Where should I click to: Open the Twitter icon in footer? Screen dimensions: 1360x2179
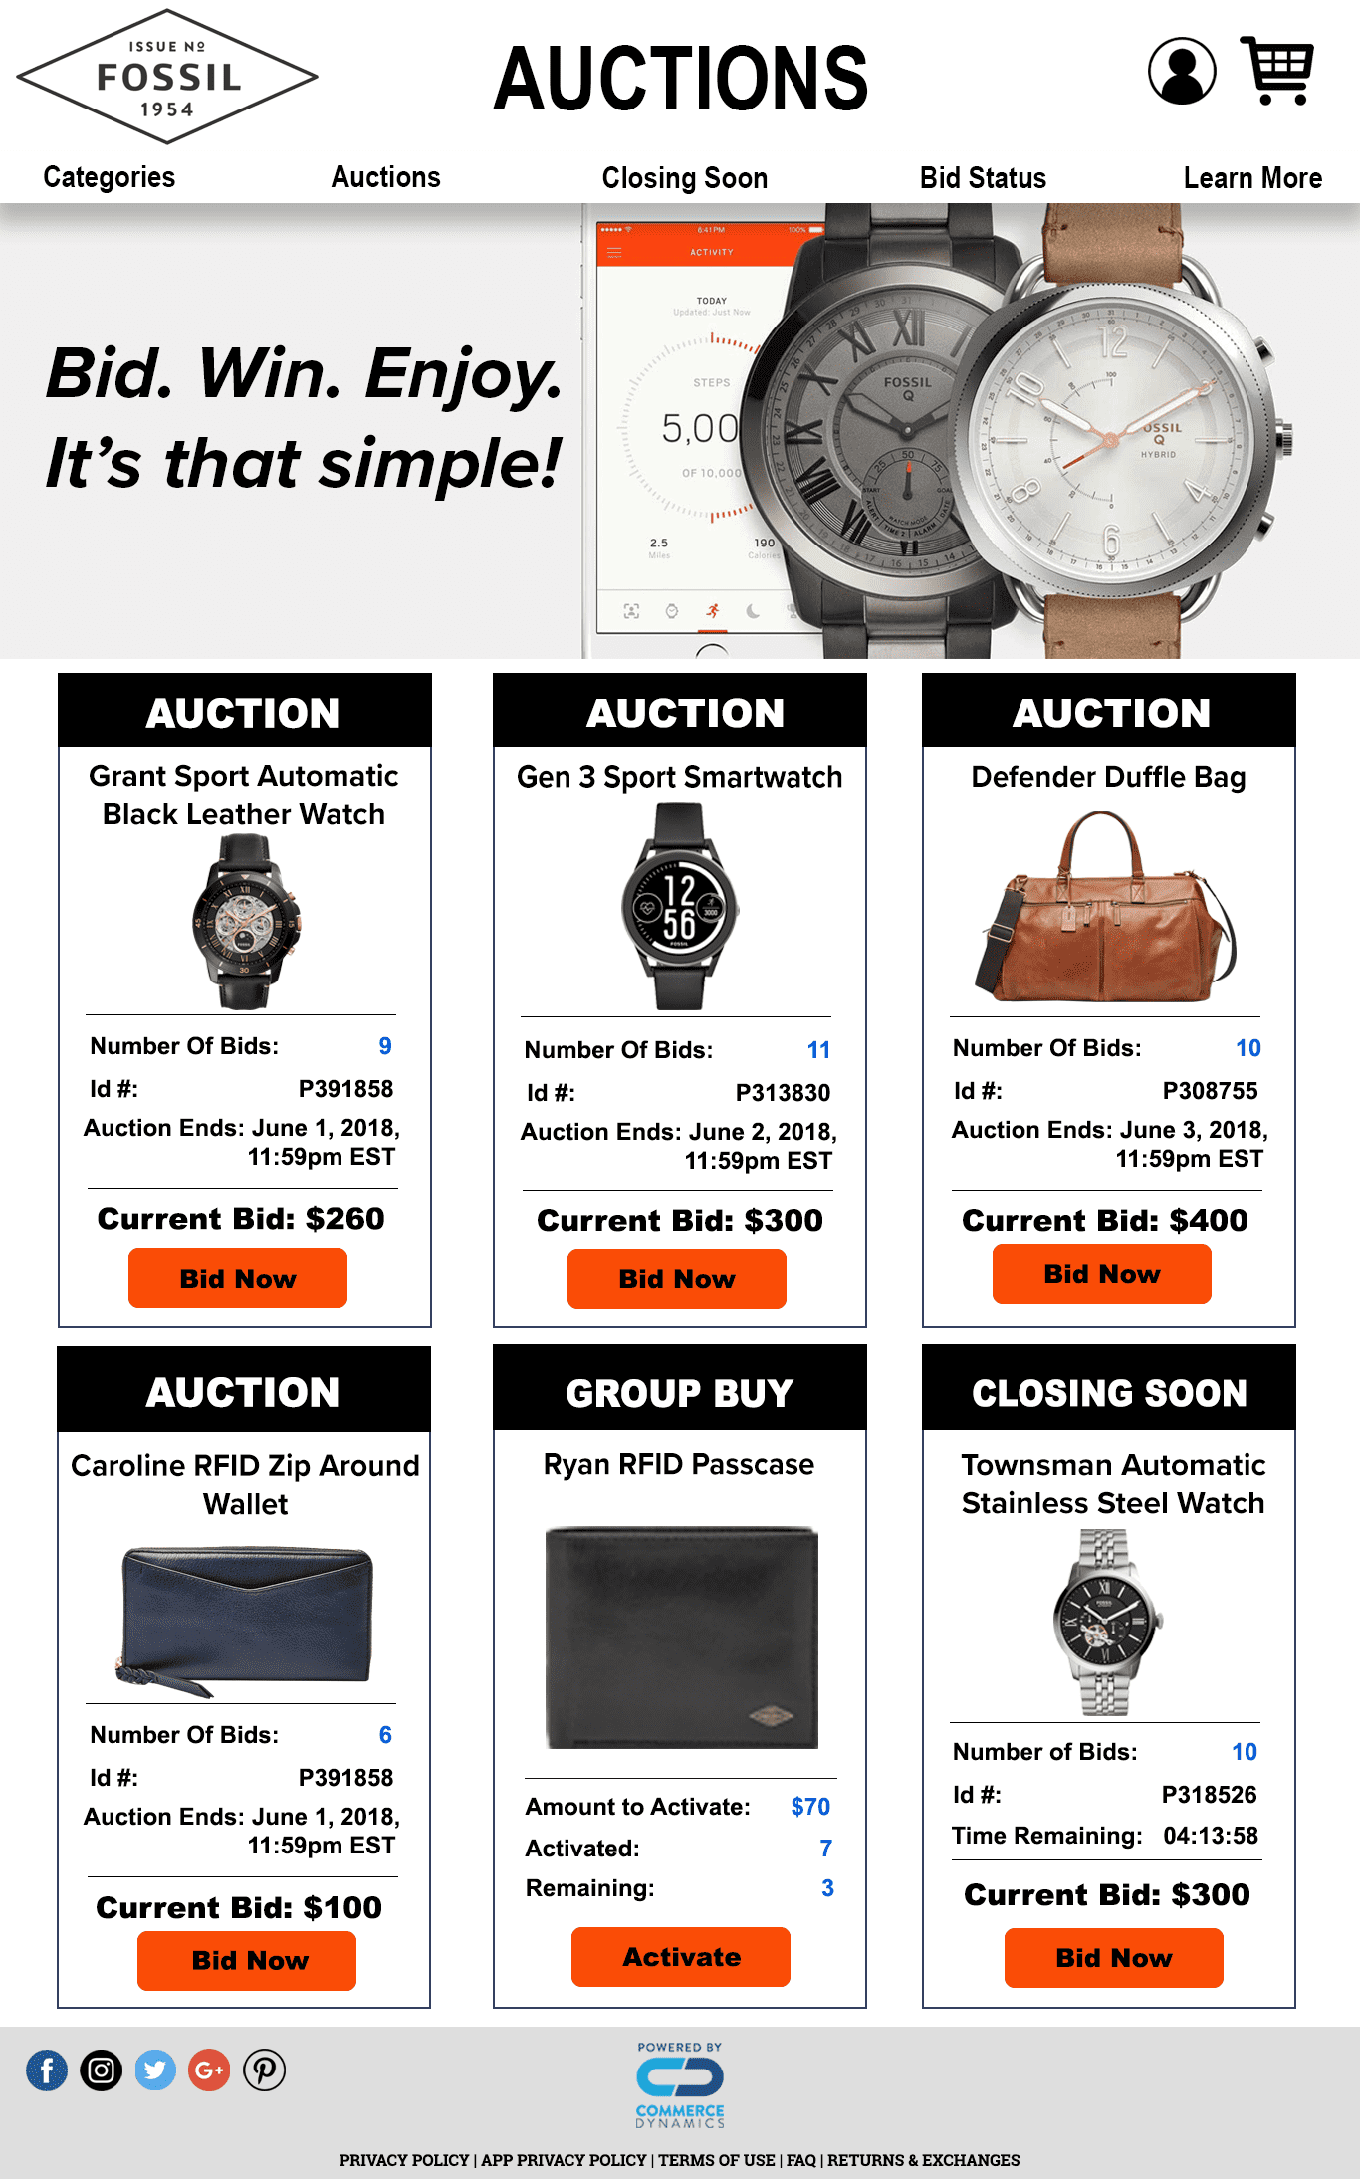(155, 2070)
